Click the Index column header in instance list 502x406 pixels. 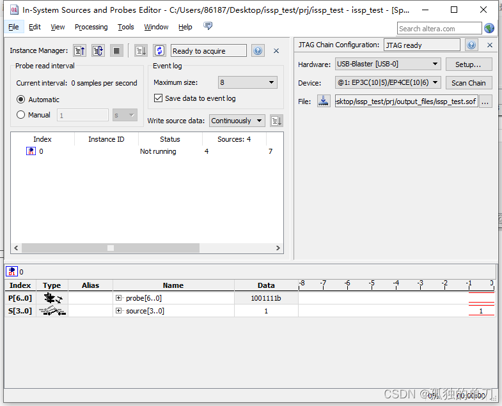pyautogui.click(x=42, y=139)
